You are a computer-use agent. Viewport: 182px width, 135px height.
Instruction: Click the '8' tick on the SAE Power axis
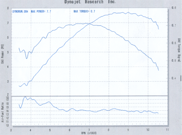pyautogui.click(x=8, y=8)
